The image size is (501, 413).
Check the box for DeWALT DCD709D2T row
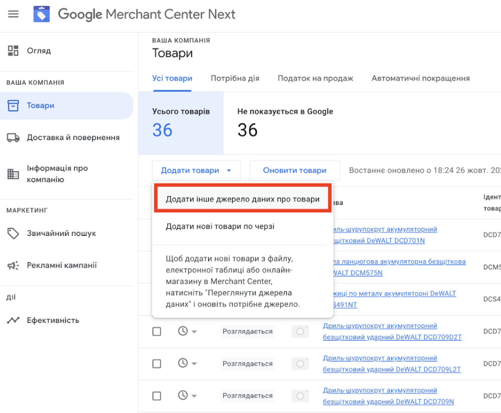pyautogui.click(x=156, y=331)
